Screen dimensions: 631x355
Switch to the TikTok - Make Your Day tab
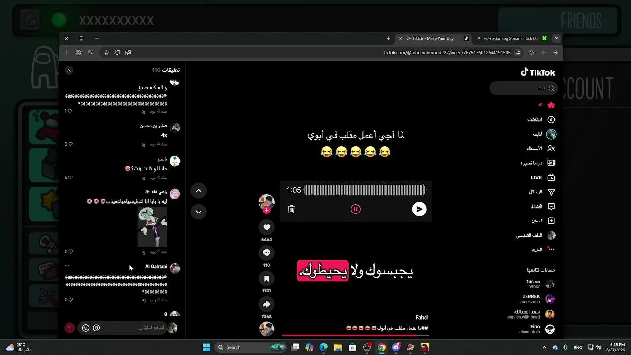tap(434, 38)
